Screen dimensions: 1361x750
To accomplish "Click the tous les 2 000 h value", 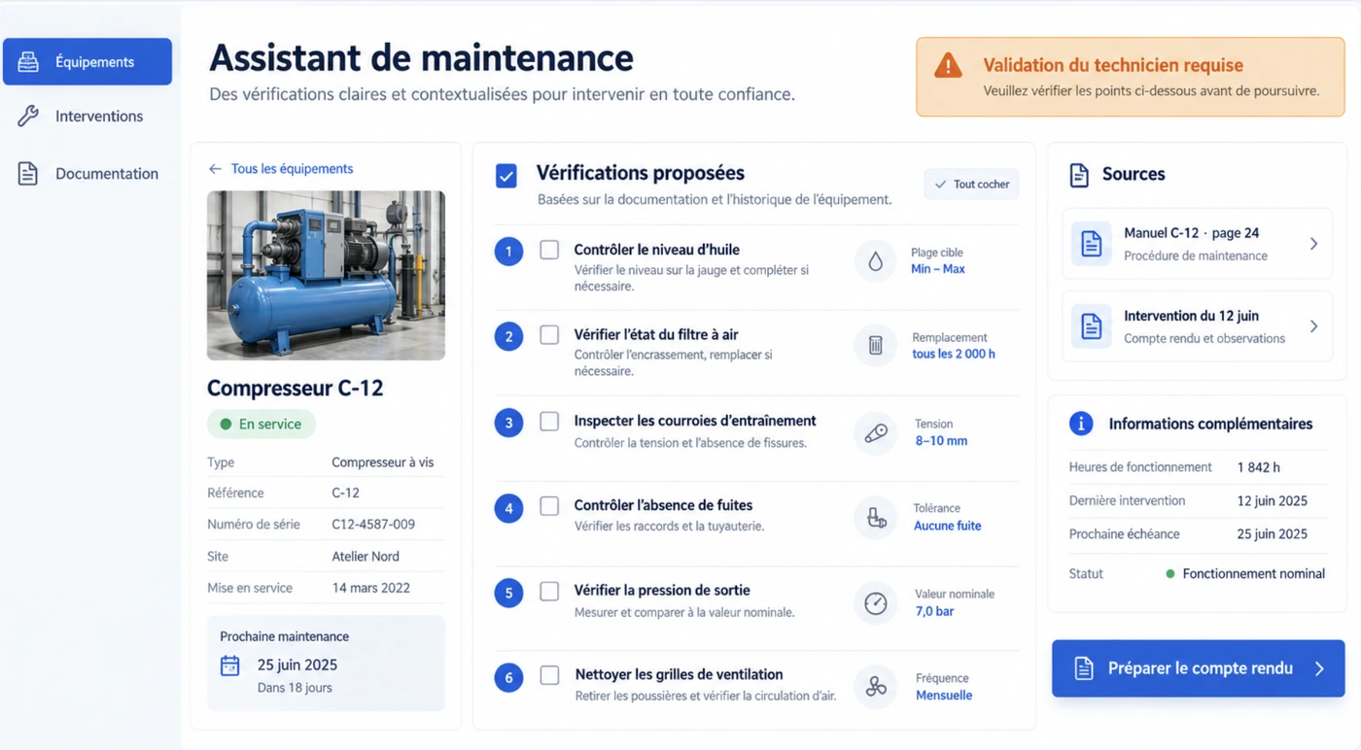I will (954, 355).
